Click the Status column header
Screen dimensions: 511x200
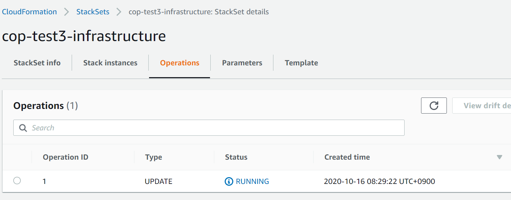click(x=236, y=157)
